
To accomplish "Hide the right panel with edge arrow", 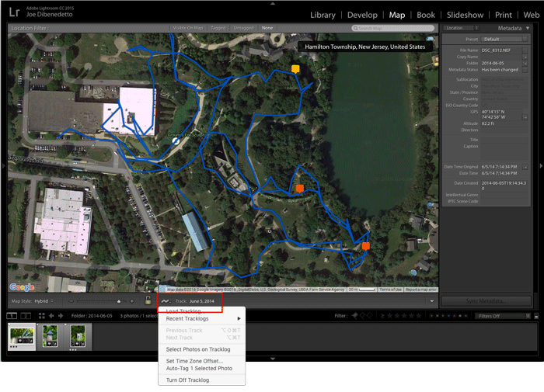I will click(541, 166).
